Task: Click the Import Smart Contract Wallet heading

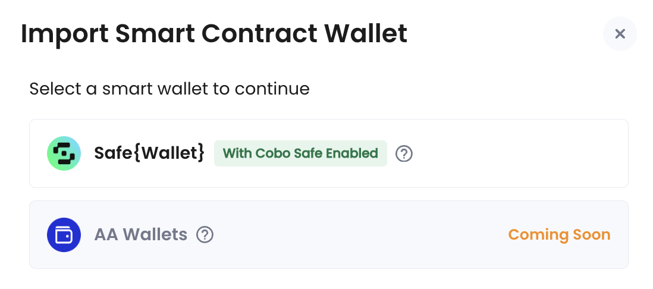Action: (x=214, y=34)
